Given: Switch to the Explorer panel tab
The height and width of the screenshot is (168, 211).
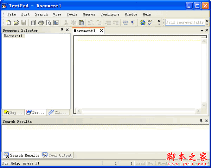Looking at the screenshot, I should click(x=13, y=112).
